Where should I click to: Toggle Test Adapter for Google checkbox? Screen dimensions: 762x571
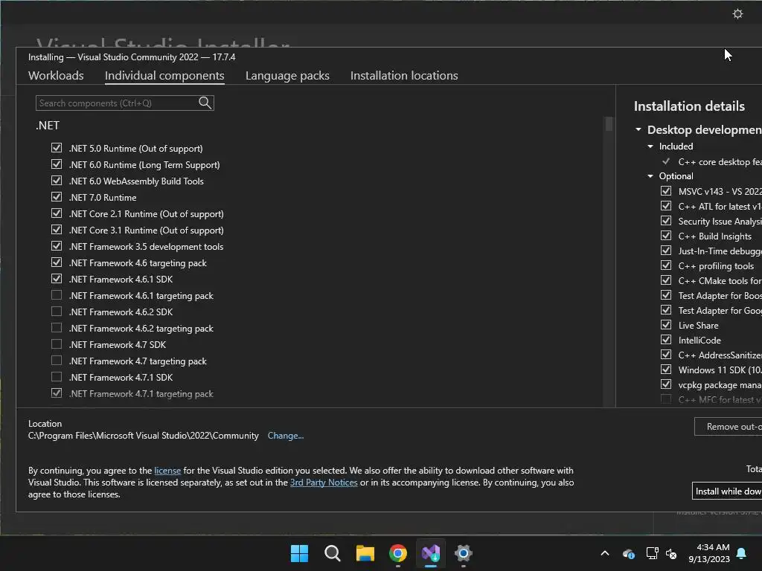666,310
